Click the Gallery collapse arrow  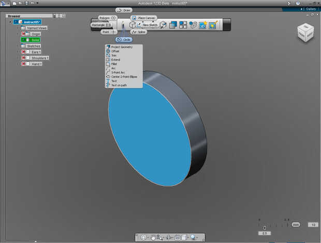[301, 9]
